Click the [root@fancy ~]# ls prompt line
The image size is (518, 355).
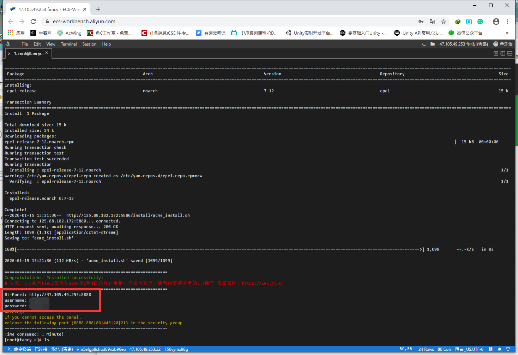click(x=27, y=340)
